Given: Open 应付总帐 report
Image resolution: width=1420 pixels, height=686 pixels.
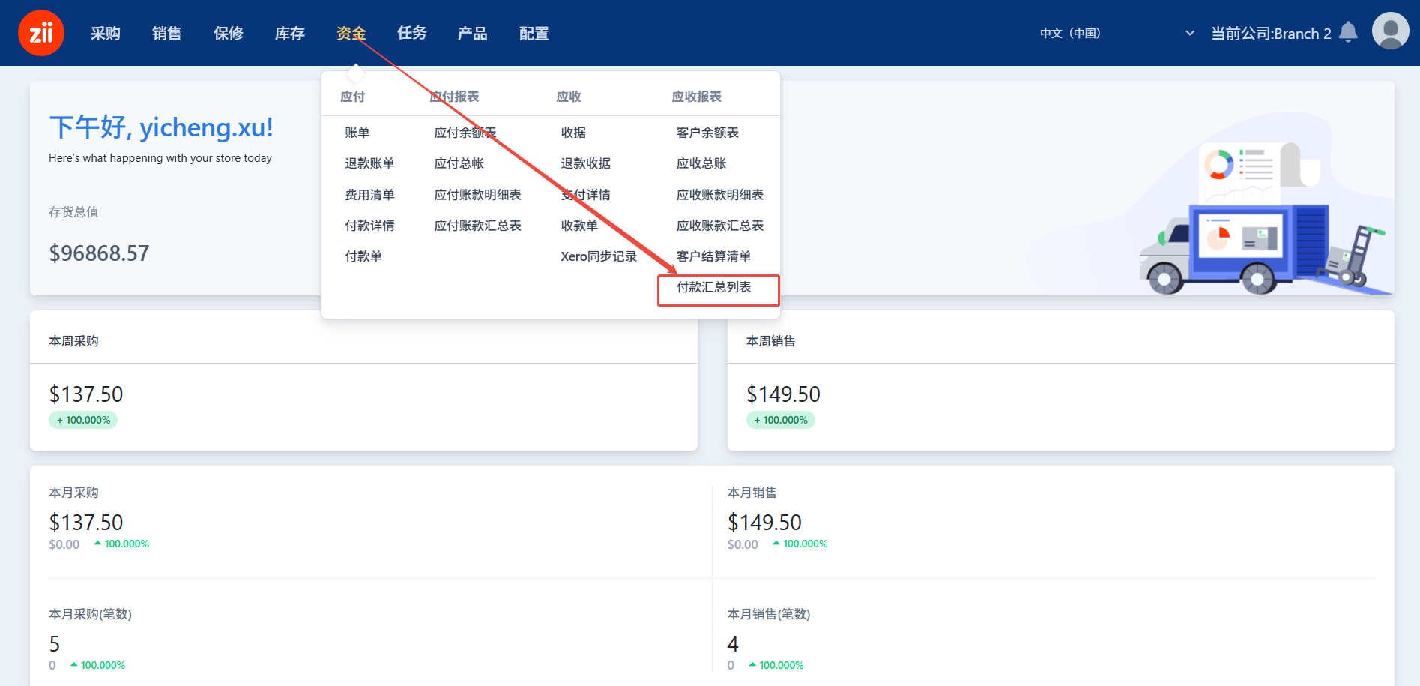Looking at the screenshot, I should [x=459, y=163].
